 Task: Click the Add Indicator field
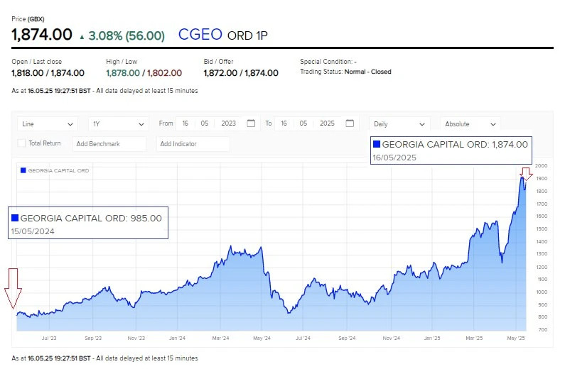tap(193, 144)
